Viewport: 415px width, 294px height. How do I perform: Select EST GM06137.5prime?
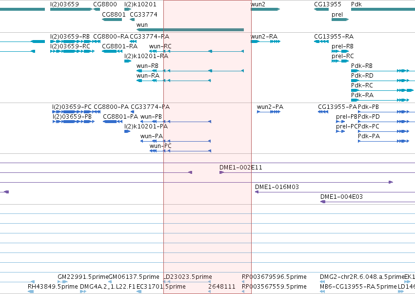[134, 277]
